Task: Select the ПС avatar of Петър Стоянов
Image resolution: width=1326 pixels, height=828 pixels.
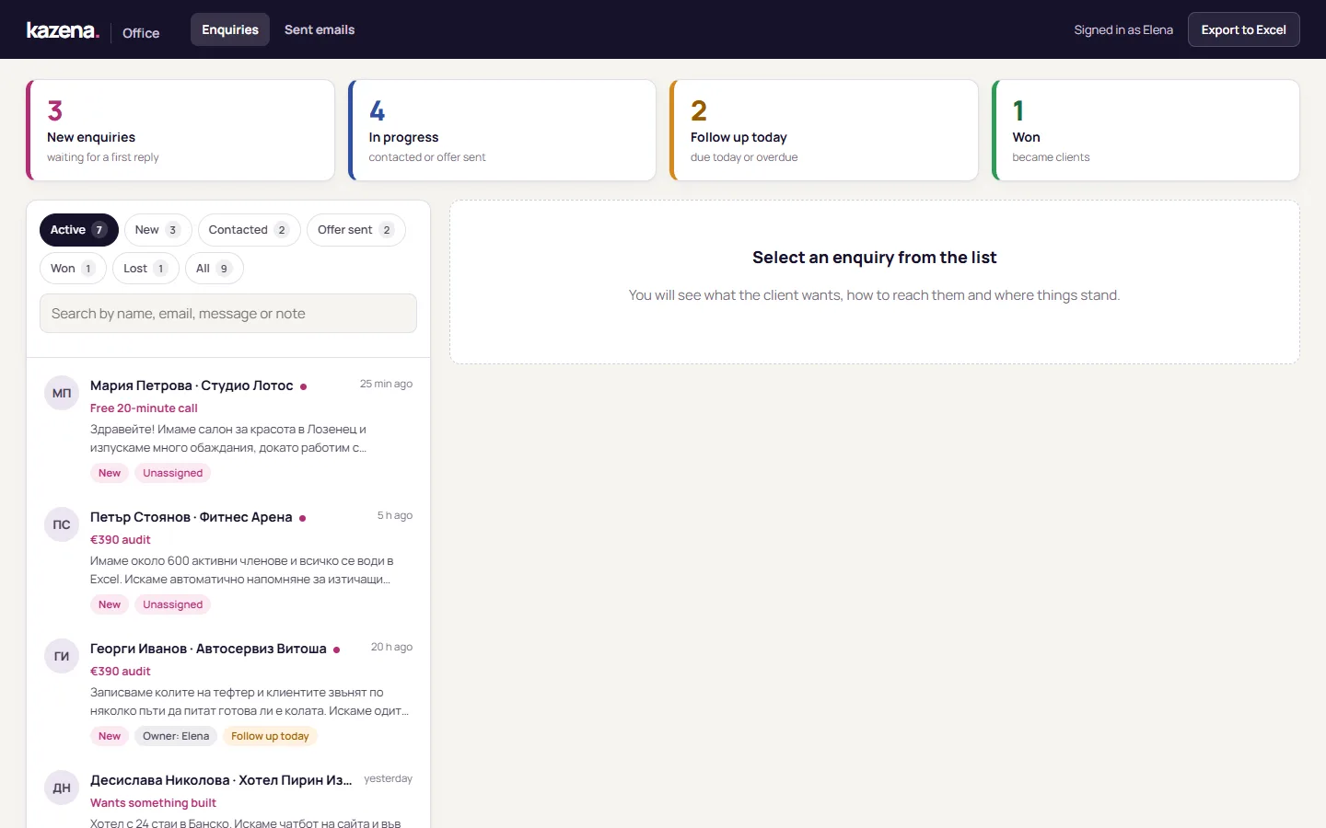Action: pos(62,524)
